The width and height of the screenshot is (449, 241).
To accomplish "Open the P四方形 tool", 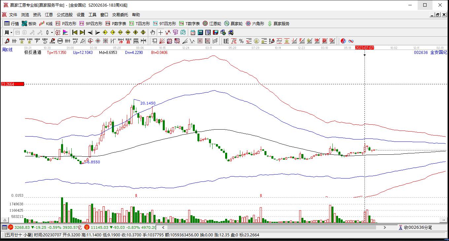I will (x=66, y=23).
